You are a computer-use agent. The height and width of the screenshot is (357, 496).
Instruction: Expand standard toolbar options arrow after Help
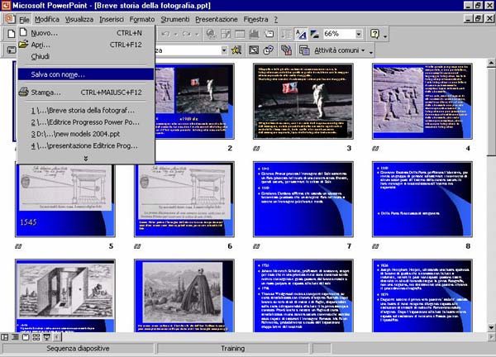point(385,35)
